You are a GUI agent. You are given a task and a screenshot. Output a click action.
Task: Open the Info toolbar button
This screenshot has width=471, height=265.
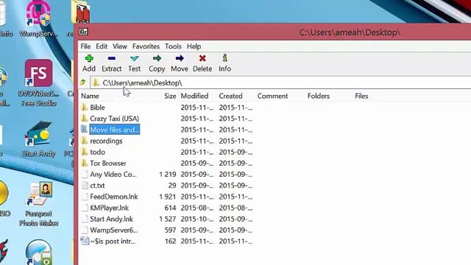[x=224, y=63]
